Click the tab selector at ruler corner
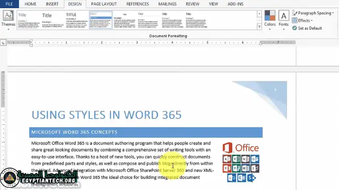Viewport: 339px width, 190px height. click(x=4, y=43)
